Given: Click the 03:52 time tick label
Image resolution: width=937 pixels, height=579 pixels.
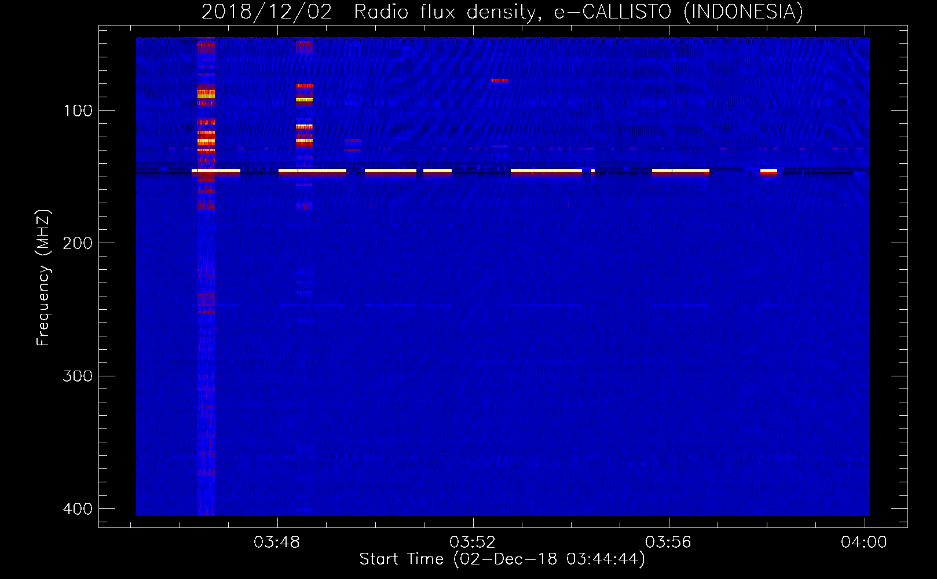Looking at the screenshot, I should (473, 542).
